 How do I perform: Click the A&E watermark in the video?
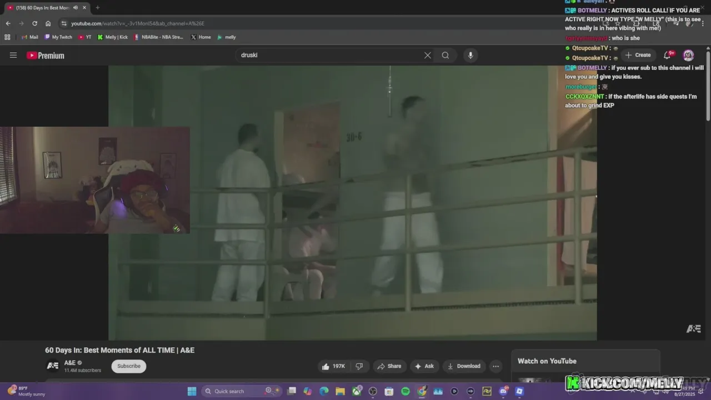pos(693,329)
